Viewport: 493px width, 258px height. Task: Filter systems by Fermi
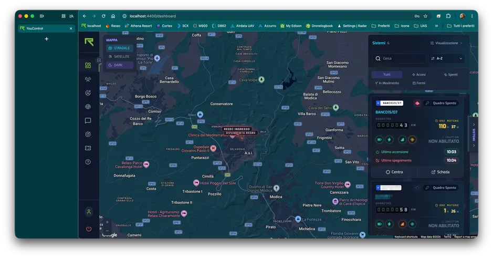(x=419, y=83)
